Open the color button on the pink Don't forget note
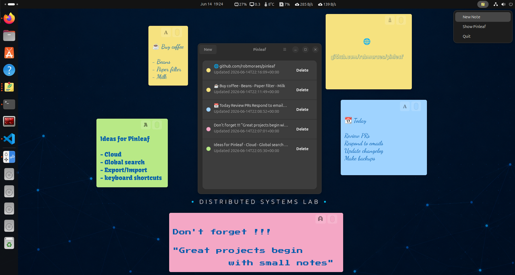Screen dimensions: 515x275 pos(332,219)
